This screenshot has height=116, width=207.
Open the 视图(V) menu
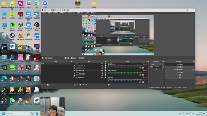point(55,13)
